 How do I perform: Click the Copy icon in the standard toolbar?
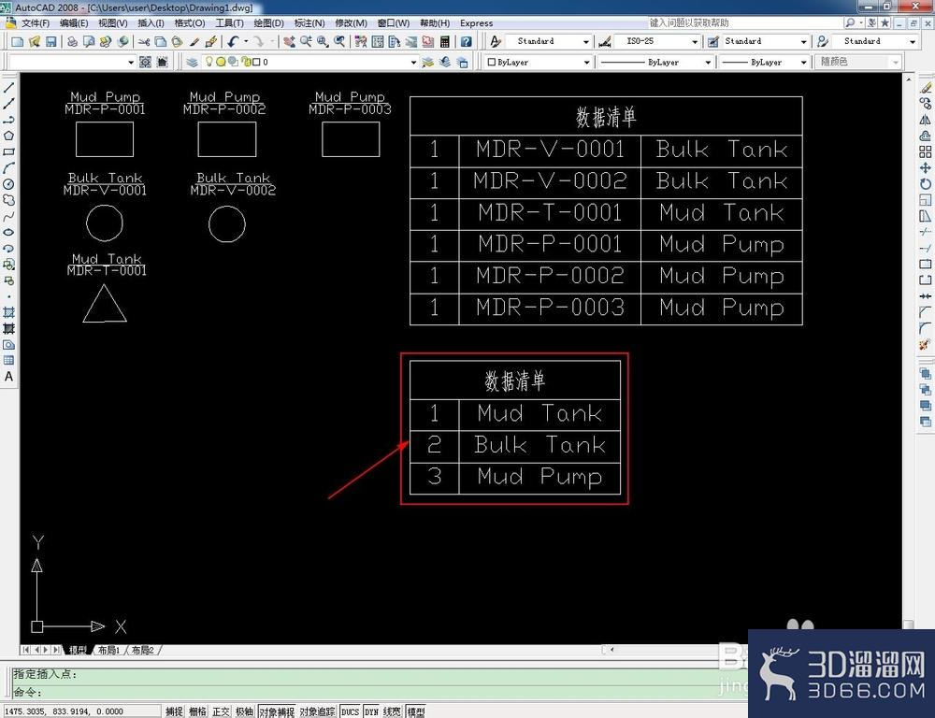click(161, 42)
